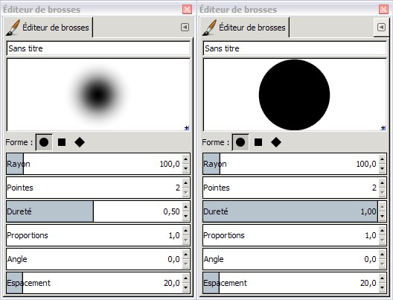393x300 pixels.
Task: Decrease Angle value in right editor
Action: [382, 264]
